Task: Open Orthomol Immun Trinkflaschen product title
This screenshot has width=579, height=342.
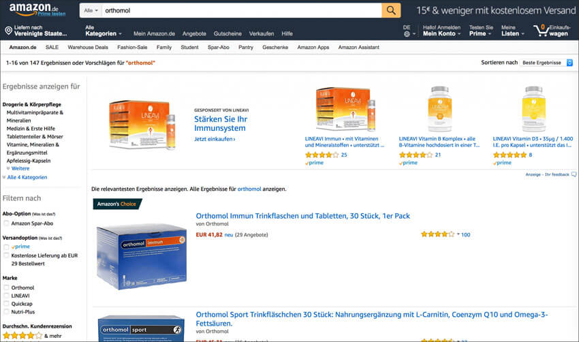Action: (303, 216)
